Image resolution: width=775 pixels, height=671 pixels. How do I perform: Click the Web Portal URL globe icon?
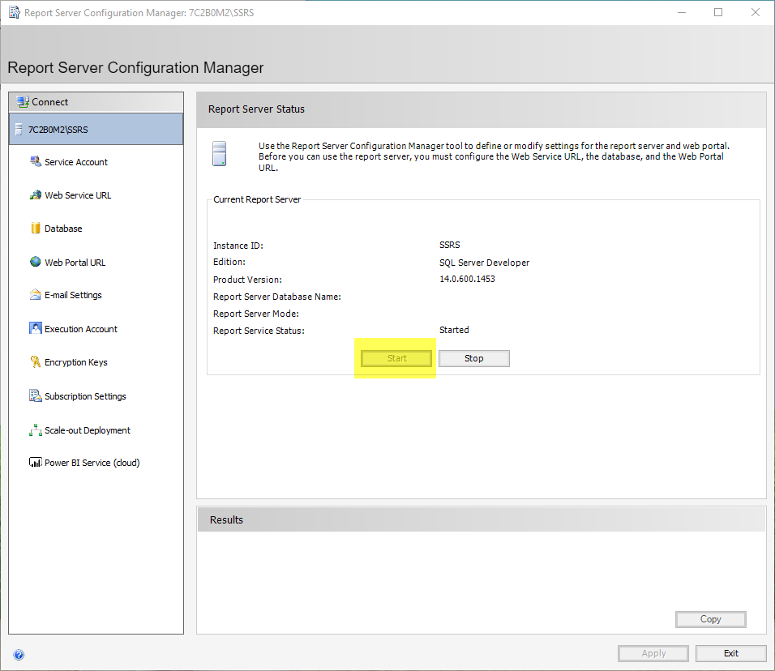pos(36,262)
